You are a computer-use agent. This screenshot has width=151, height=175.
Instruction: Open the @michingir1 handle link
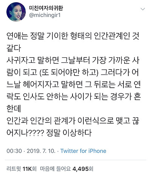pos(45,15)
